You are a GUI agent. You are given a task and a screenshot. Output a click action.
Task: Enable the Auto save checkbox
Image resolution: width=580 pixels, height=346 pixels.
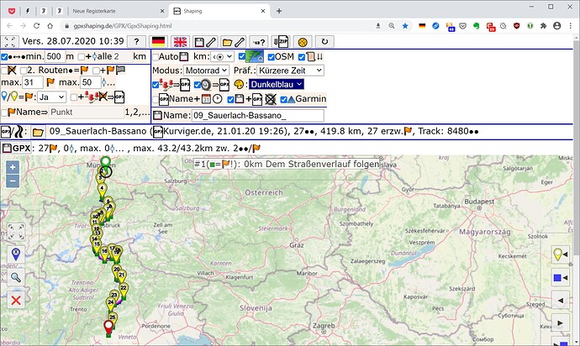pos(156,57)
